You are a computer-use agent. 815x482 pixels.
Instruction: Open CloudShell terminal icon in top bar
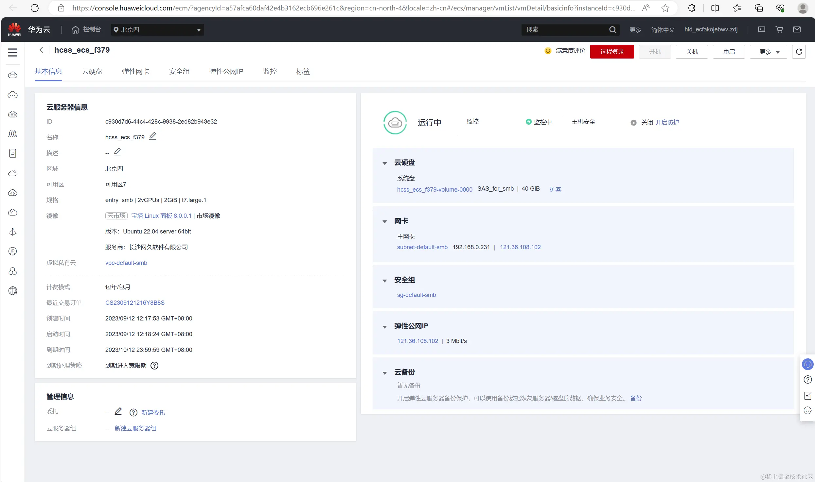tap(762, 29)
